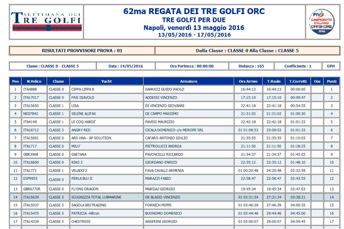Click the GPH cell
344x229 pixels.
click(x=331, y=66)
